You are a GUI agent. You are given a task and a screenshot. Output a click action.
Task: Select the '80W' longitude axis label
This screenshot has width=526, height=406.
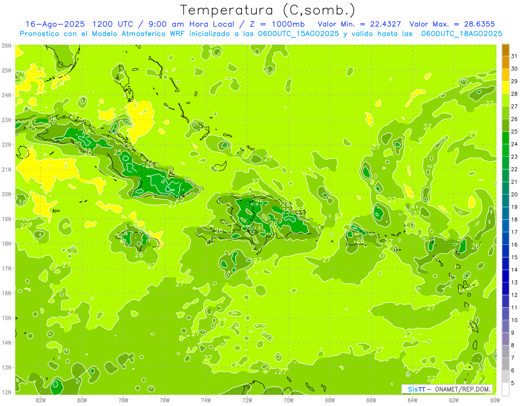(82, 400)
